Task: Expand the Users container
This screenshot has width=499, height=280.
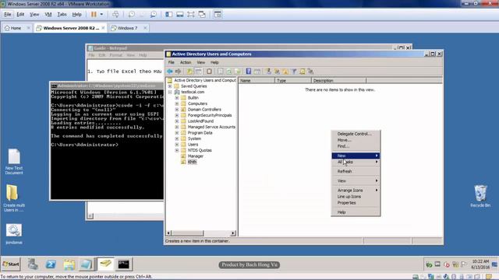Action: point(177,145)
